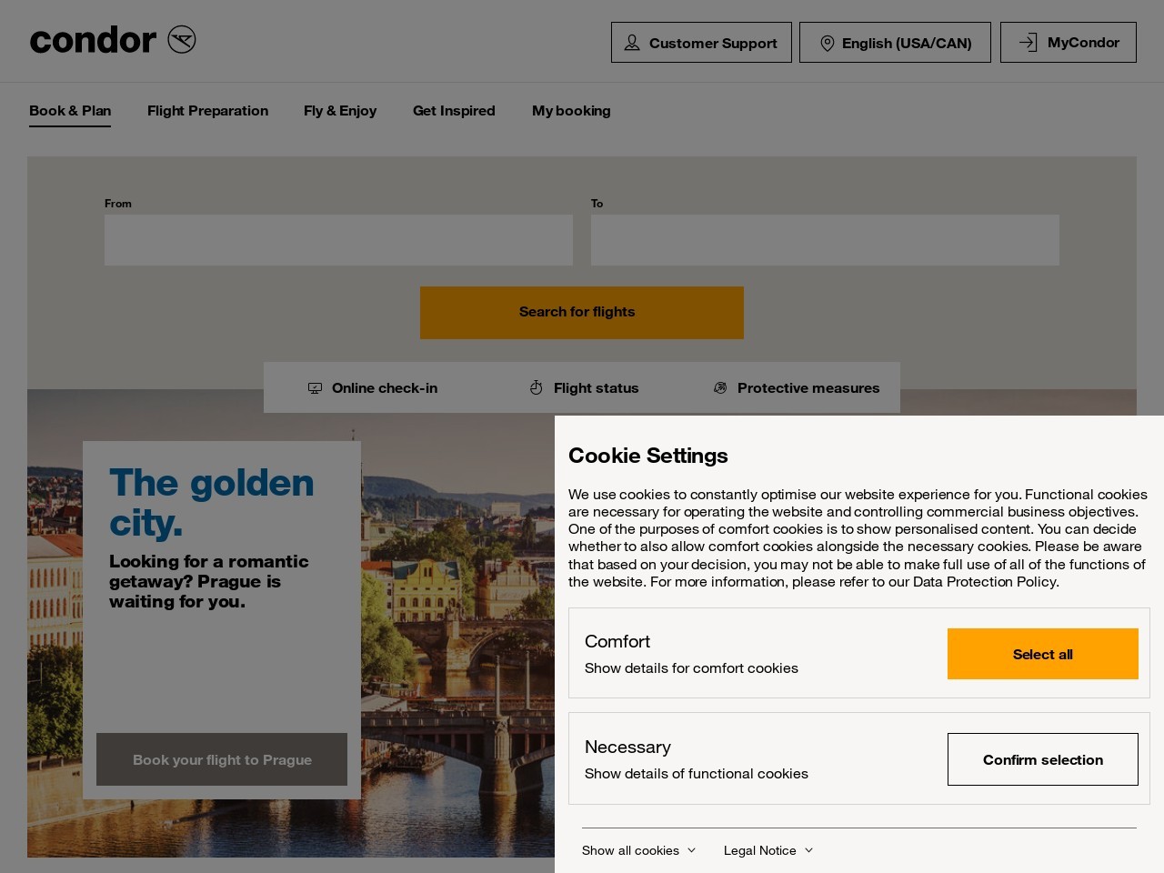Click the Protective measures virus icon
Viewport: 1164px width, 873px height.
pos(720,387)
